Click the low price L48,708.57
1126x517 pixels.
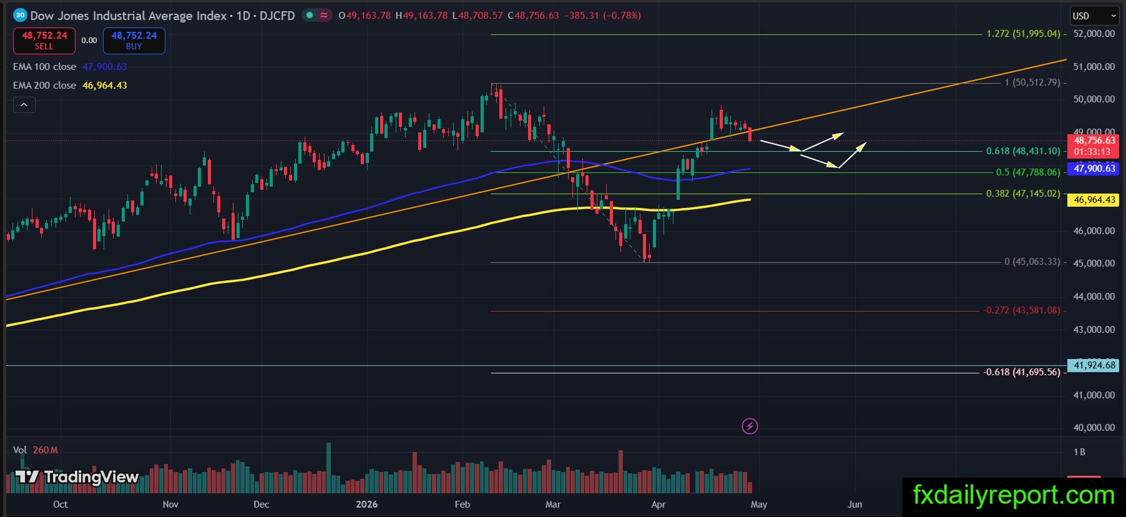(x=477, y=15)
